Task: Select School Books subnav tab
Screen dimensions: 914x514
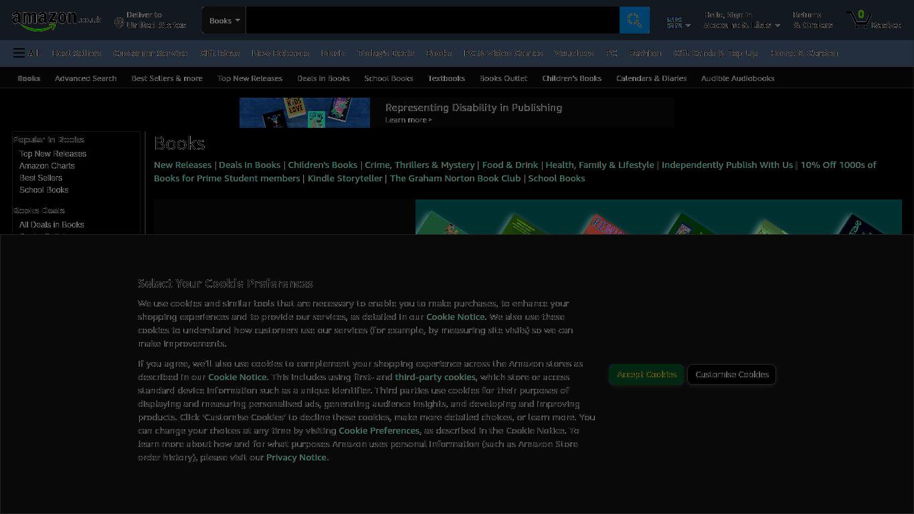Action: click(389, 78)
